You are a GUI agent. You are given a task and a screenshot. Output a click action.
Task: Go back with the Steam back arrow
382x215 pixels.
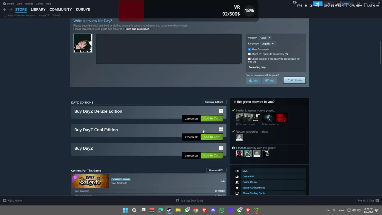point(4,10)
